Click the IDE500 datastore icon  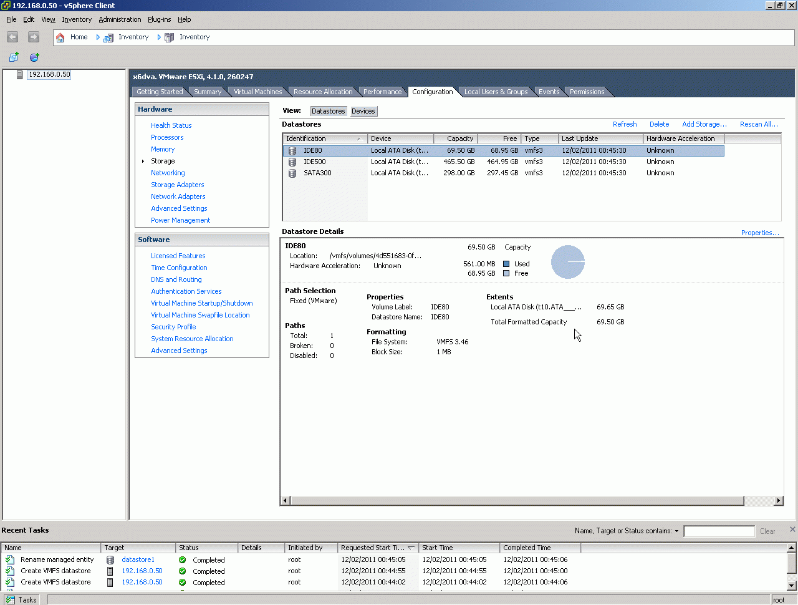[292, 162]
